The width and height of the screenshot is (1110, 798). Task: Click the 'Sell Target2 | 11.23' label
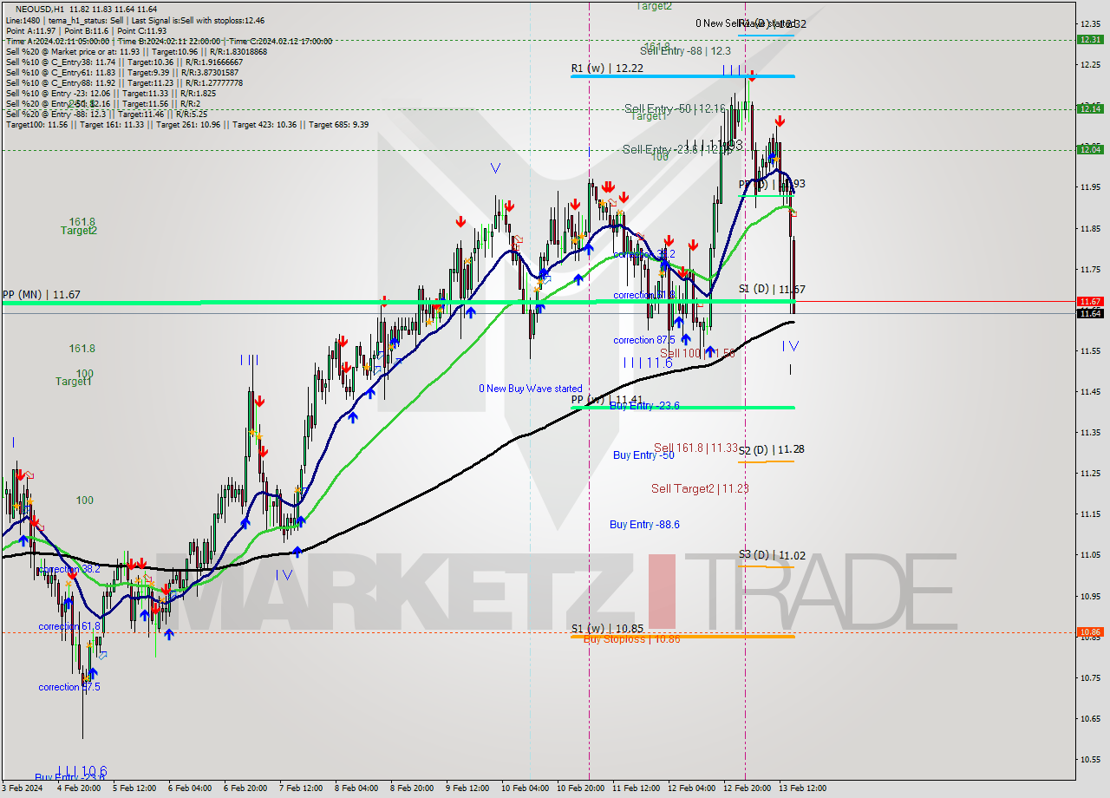pyautogui.click(x=700, y=489)
